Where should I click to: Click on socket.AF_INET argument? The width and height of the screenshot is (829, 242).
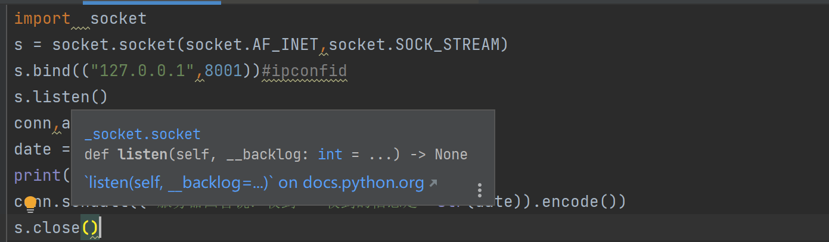pyautogui.click(x=252, y=45)
